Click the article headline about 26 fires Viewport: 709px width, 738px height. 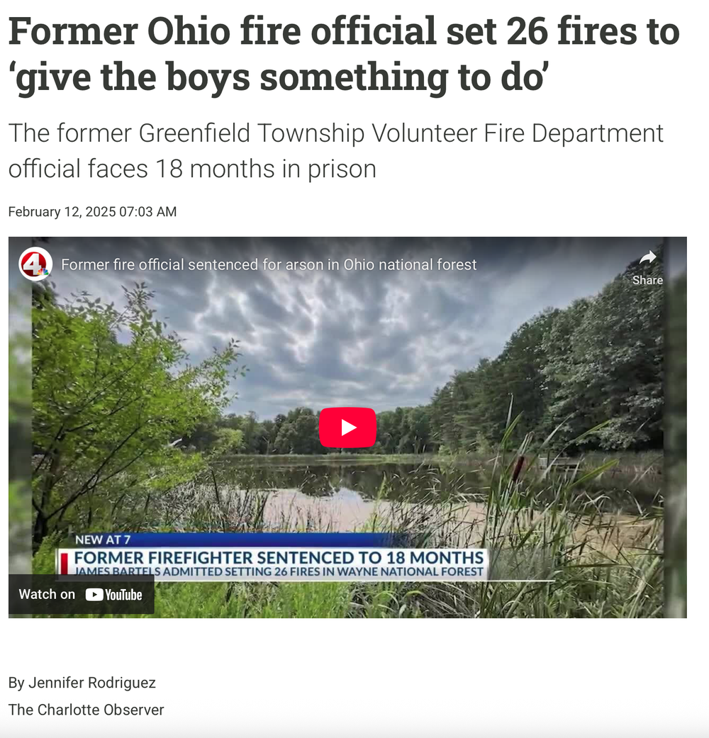pos(344,54)
